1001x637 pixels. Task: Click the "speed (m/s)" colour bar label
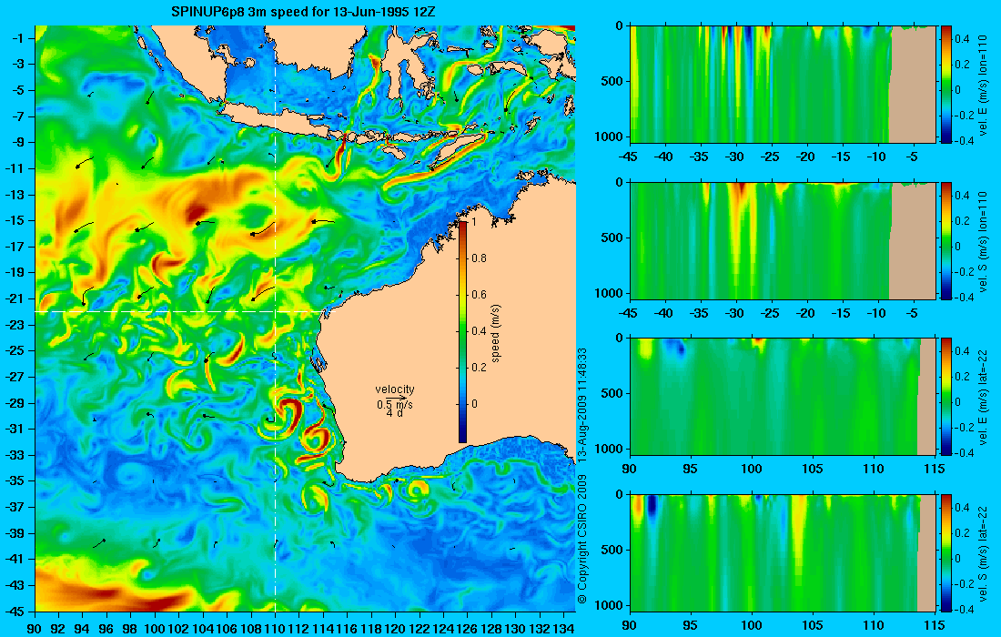pyautogui.click(x=496, y=334)
